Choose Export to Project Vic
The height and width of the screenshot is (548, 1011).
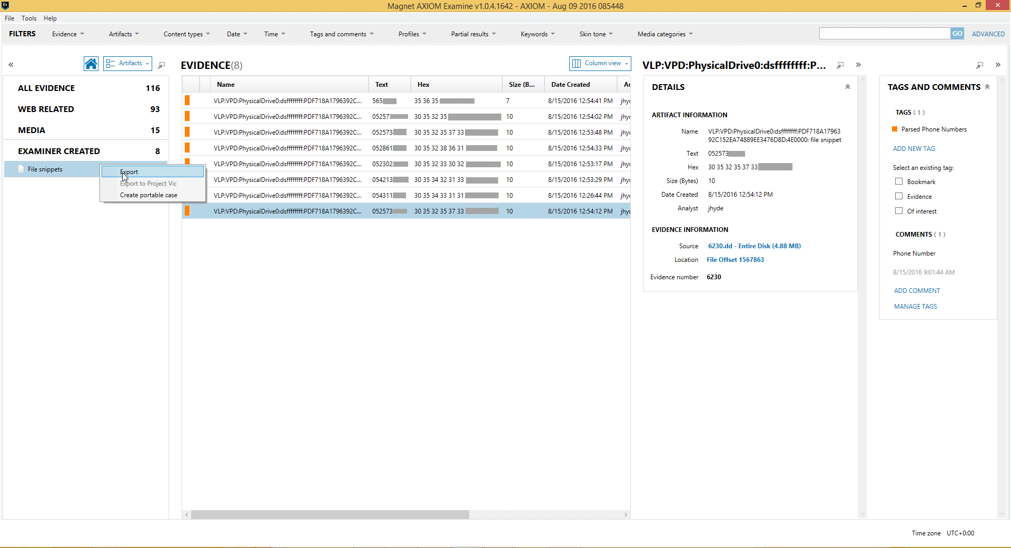coord(153,184)
